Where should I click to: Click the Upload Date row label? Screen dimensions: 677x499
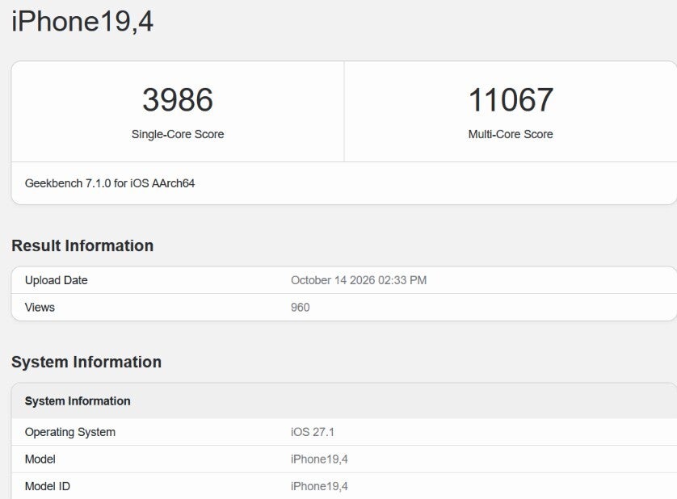[x=56, y=280]
